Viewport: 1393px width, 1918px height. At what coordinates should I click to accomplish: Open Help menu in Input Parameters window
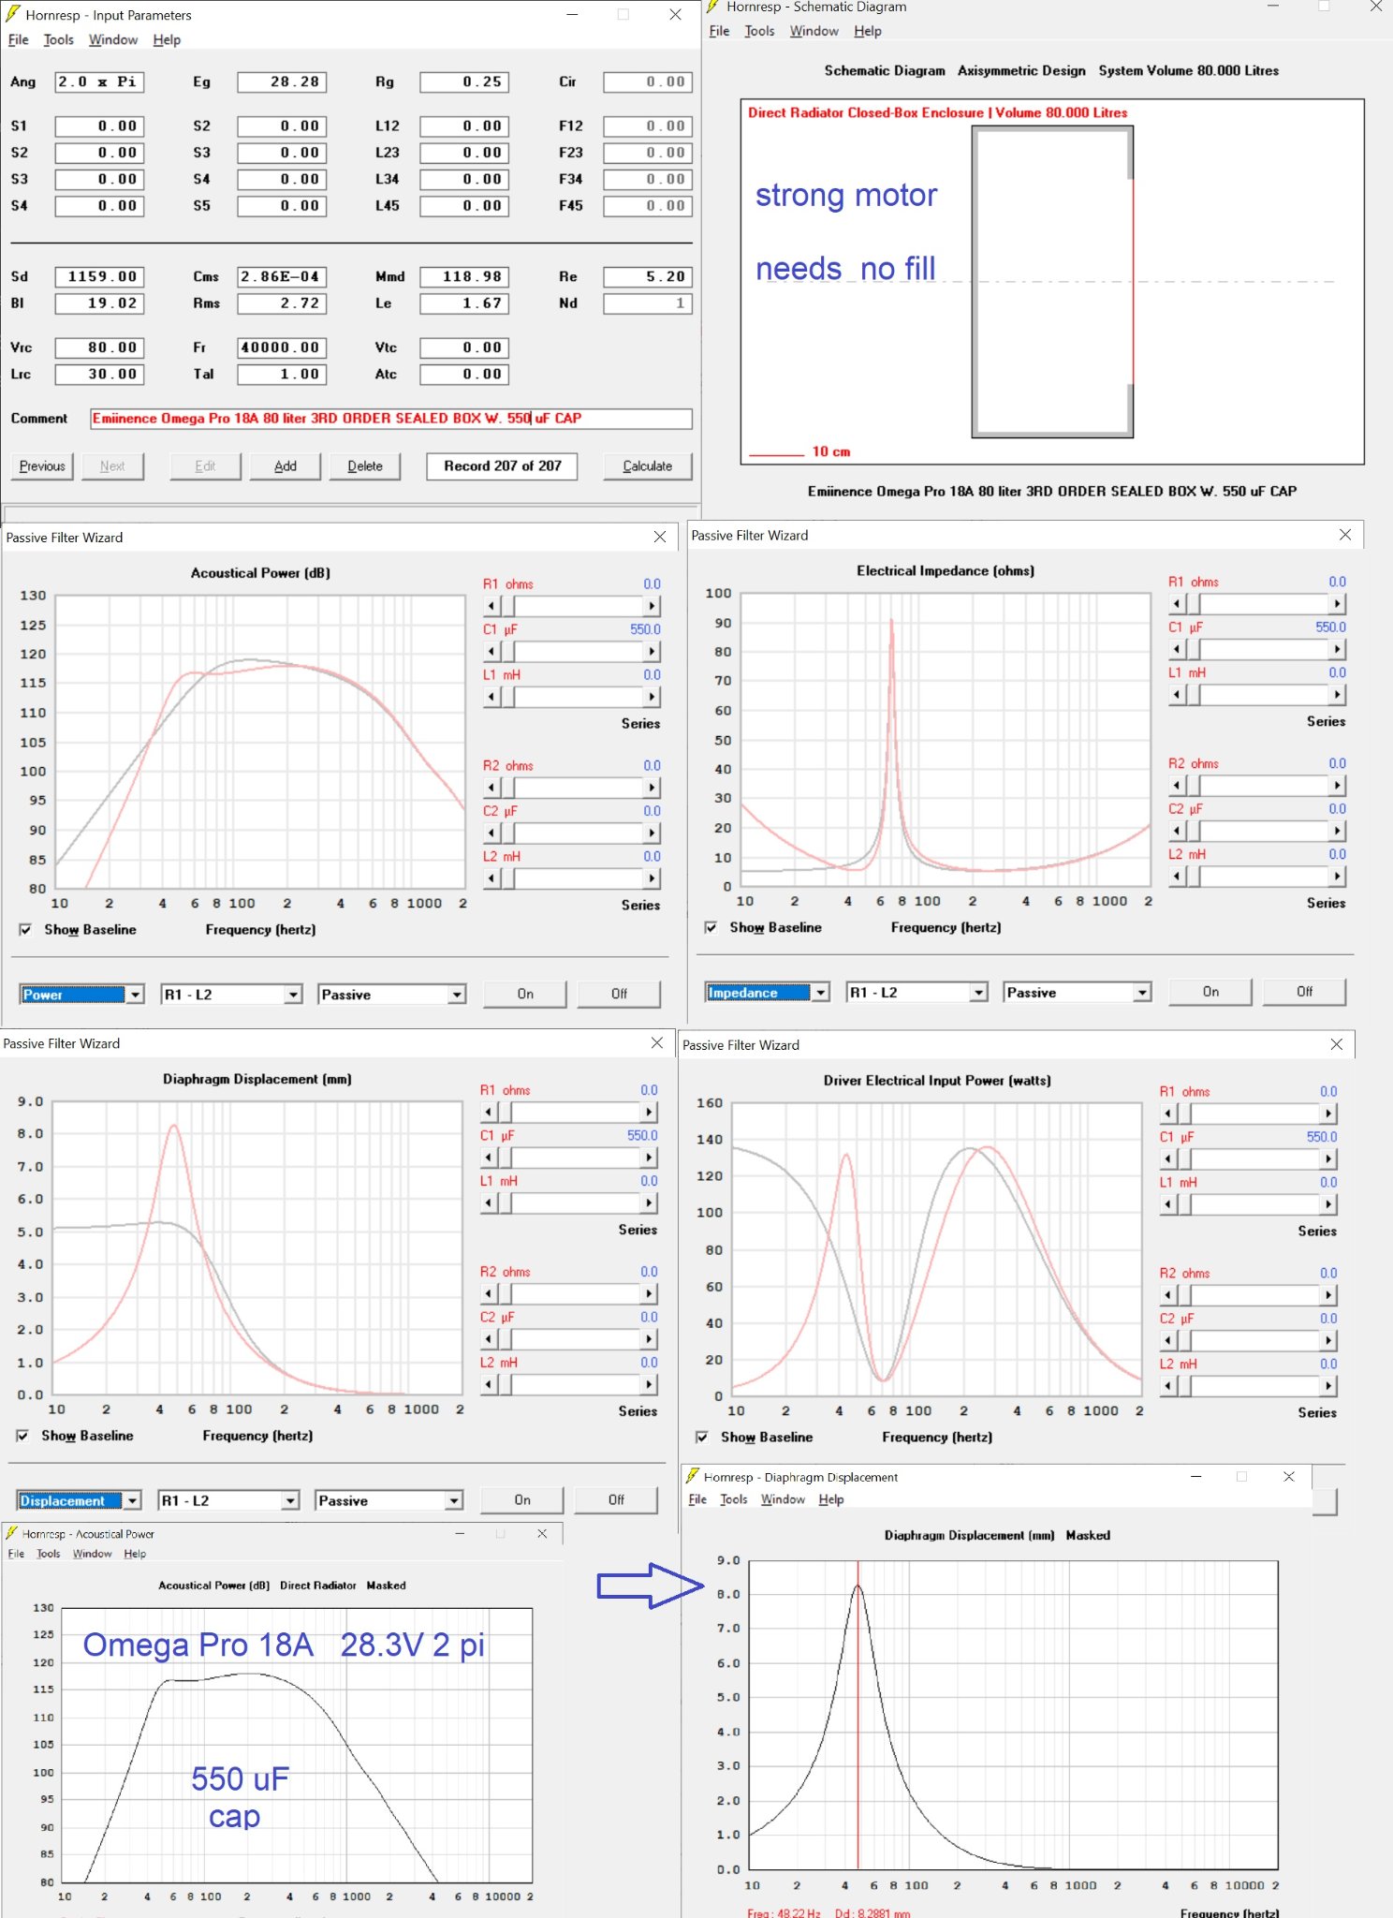pos(167,40)
